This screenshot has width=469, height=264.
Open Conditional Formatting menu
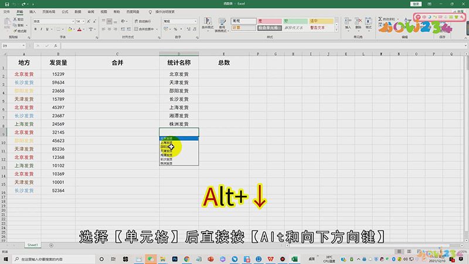pyautogui.click(x=208, y=25)
